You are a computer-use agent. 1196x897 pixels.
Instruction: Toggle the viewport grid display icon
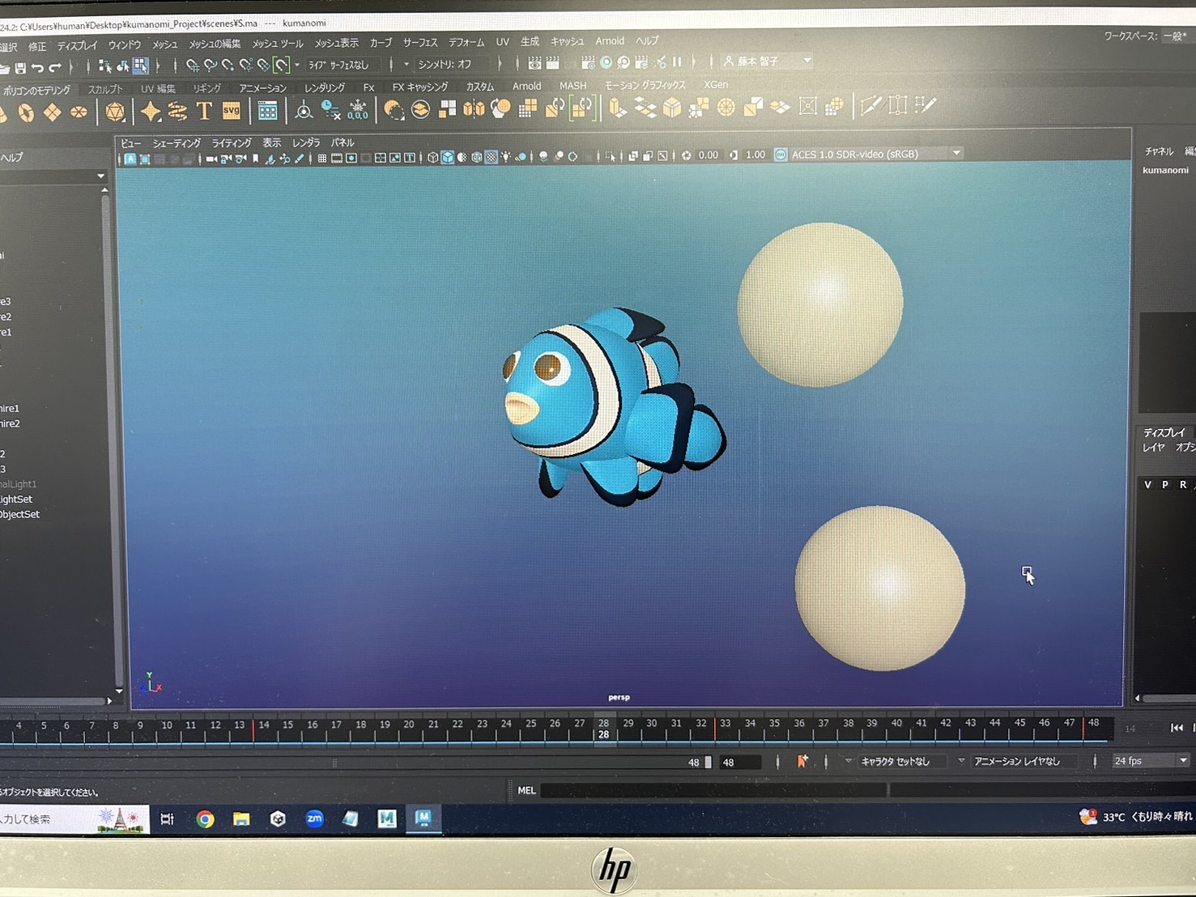pyautogui.click(x=322, y=159)
